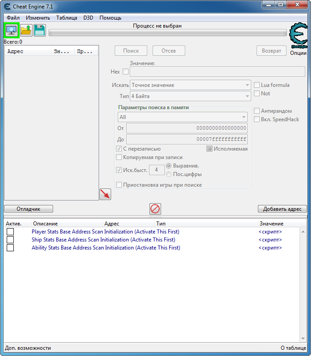The width and height of the screenshot is (311, 356).
Task: Focus the Значение value input field
Action: click(217, 72)
